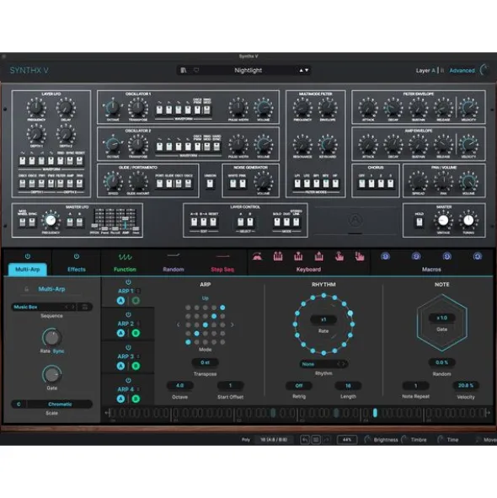Click the lock icon beside Multi-Arp title

tap(27, 289)
